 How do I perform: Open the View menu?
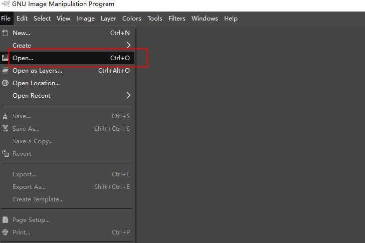tap(64, 19)
